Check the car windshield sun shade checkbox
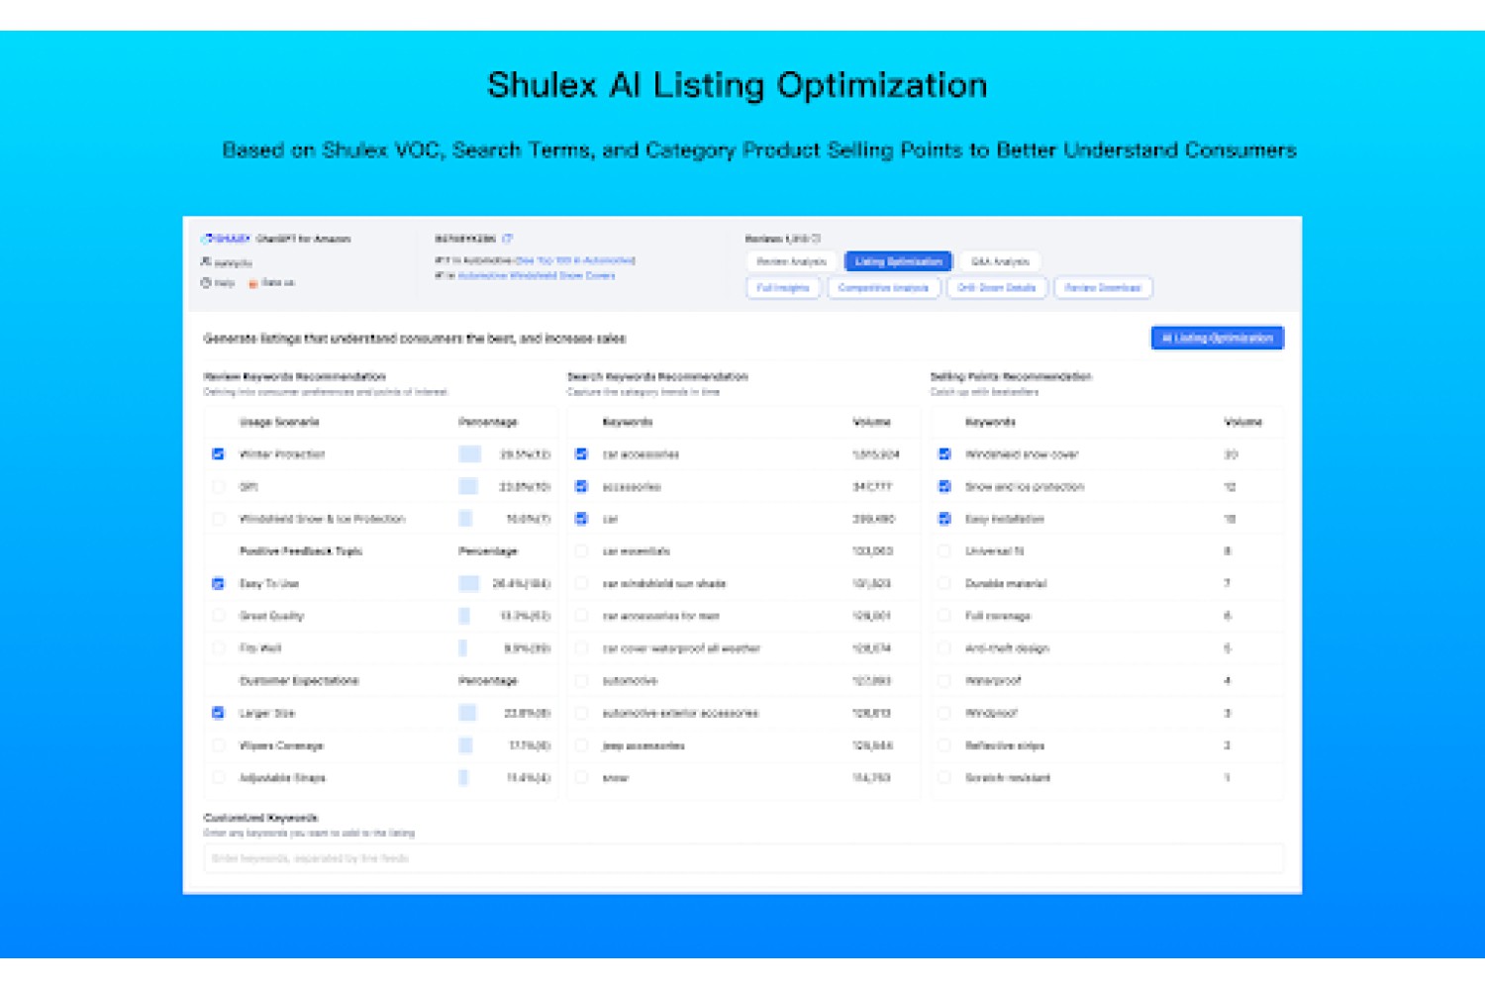 pyautogui.click(x=581, y=583)
